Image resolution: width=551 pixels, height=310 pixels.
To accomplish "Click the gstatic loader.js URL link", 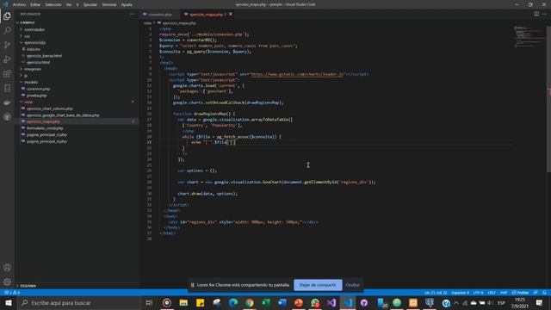I will [297, 74].
